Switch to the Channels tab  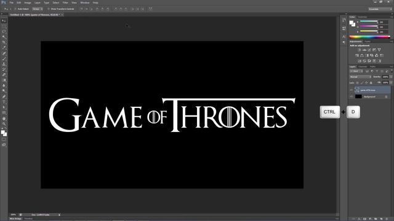tap(363, 67)
